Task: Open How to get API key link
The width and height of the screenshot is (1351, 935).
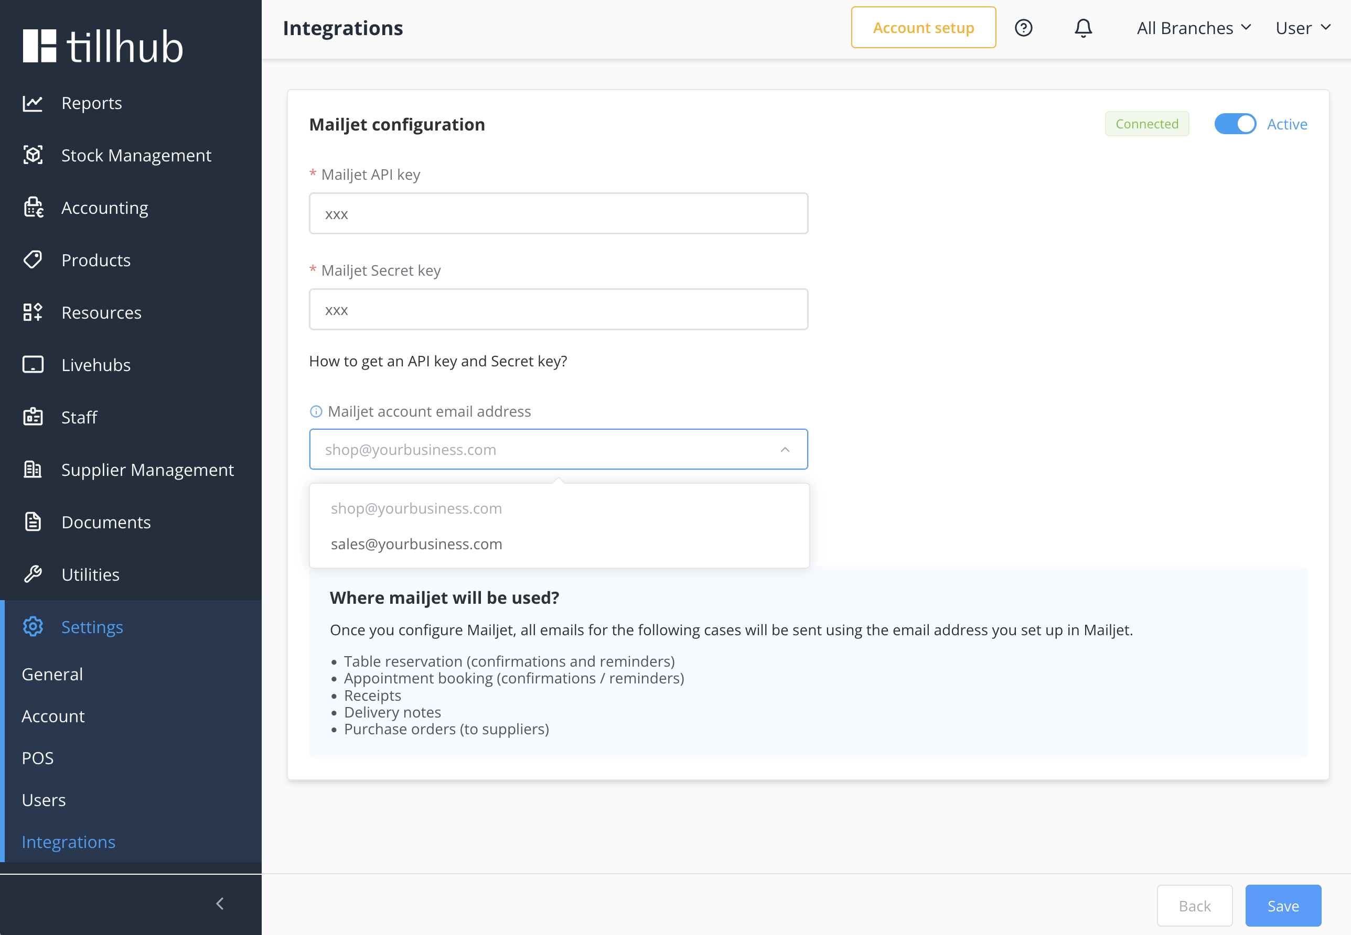Action: pos(438,361)
